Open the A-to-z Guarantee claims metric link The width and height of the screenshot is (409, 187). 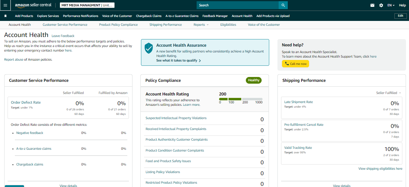point(34,149)
